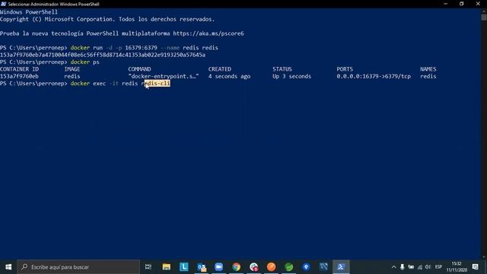Screen dimensions: 487x274
Task: Click '0.0.0.0:16379->6379/tcp' port mapping
Action: [374, 76]
